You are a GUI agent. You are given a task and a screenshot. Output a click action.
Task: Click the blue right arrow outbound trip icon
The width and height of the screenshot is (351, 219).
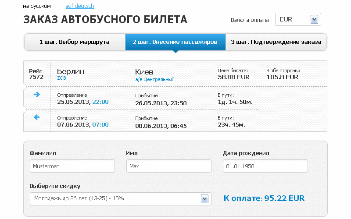(x=37, y=95)
